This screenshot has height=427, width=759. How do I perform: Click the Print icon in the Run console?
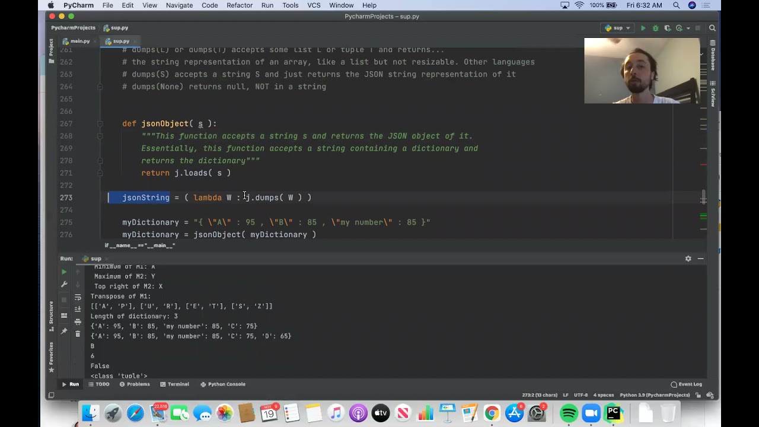click(78, 321)
